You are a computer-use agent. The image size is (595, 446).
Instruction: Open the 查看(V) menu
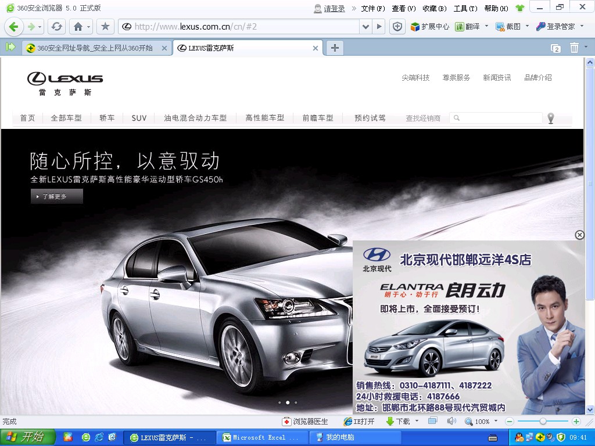click(x=404, y=8)
